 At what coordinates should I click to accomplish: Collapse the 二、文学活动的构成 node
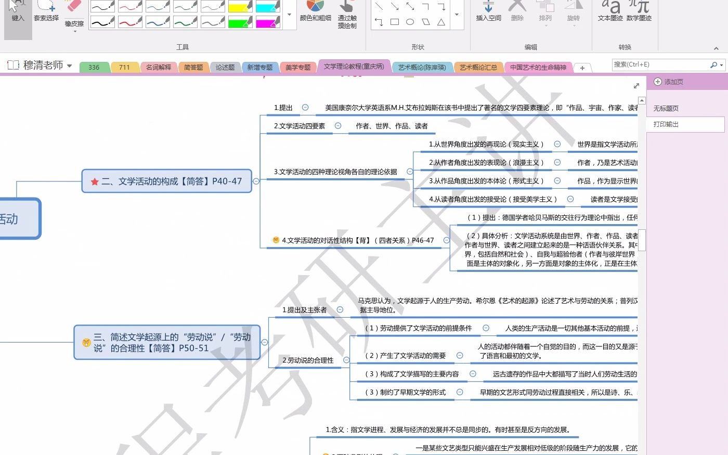(x=256, y=181)
